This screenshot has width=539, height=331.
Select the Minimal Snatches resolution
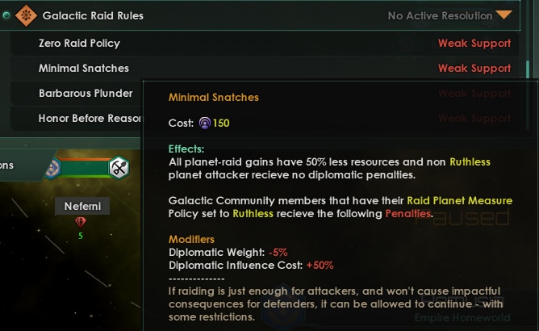click(84, 69)
